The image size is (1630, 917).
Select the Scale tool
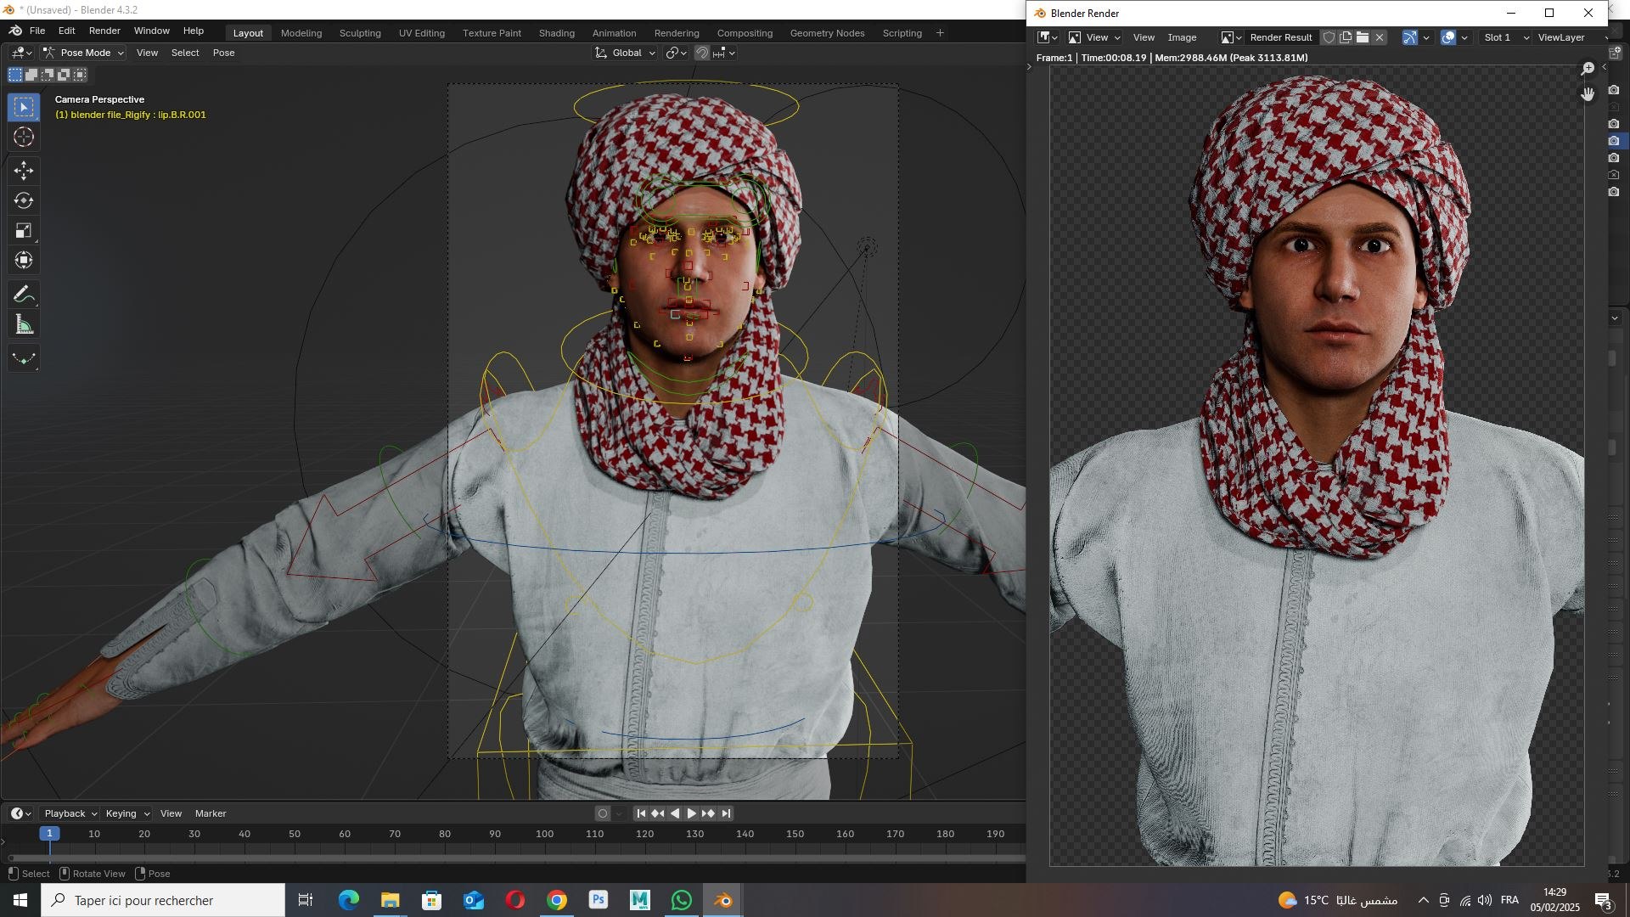(x=24, y=231)
